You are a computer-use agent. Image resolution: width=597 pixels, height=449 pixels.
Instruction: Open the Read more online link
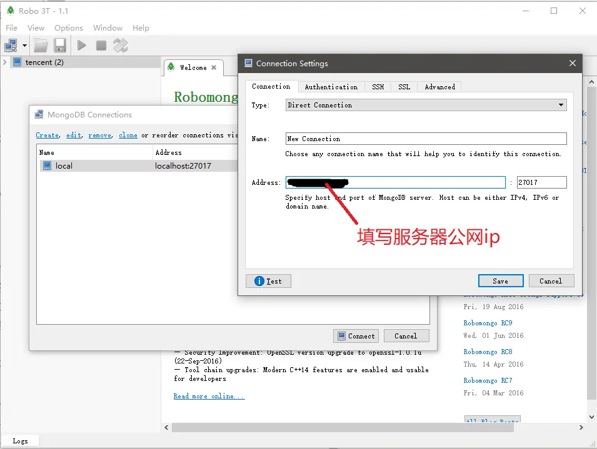(209, 396)
